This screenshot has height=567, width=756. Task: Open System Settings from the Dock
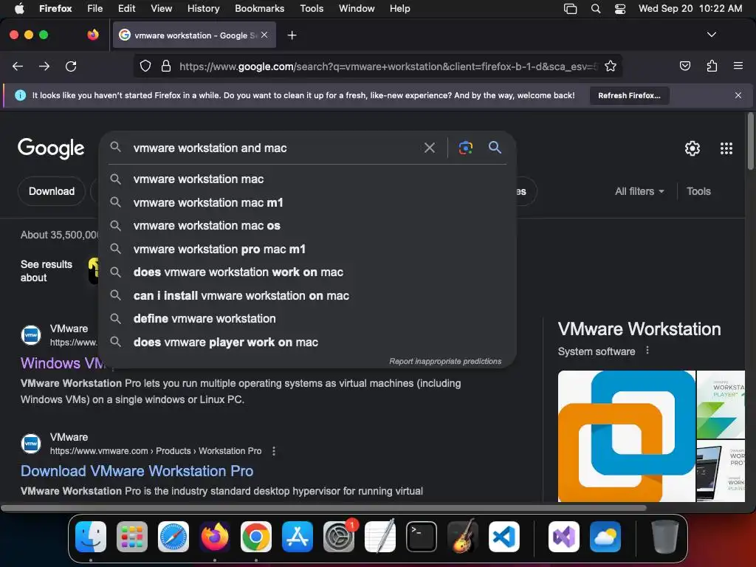[x=338, y=537]
